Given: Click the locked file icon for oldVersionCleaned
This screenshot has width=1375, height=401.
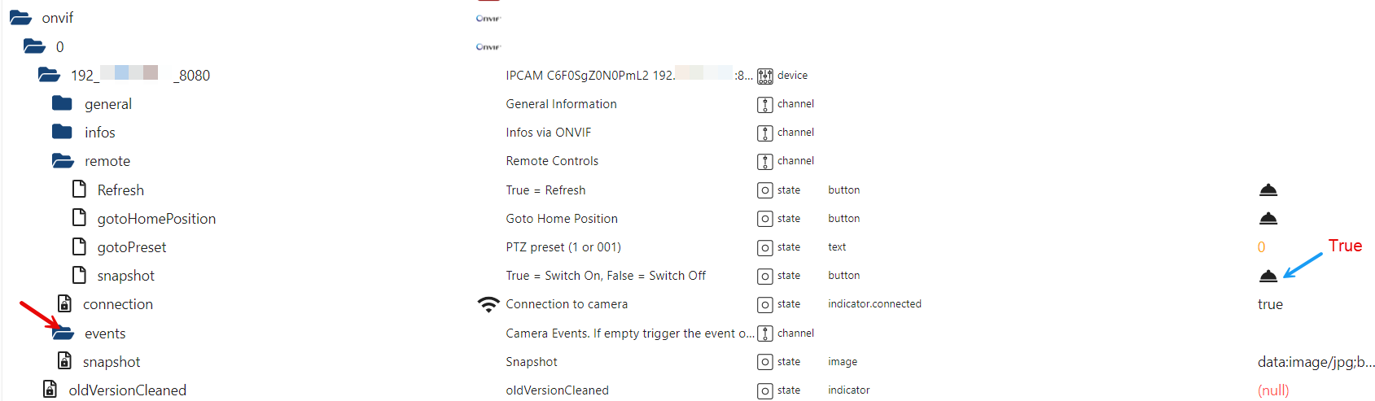Looking at the screenshot, I should [50, 390].
